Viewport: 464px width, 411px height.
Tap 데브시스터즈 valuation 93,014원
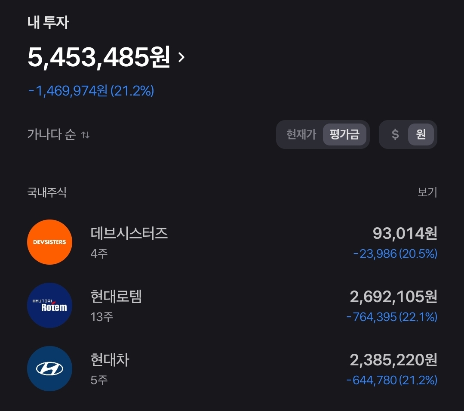(405, 233)
